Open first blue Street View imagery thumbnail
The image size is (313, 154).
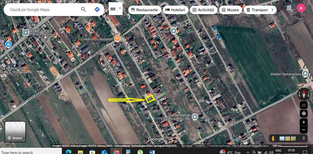click(x=282, y=138)
